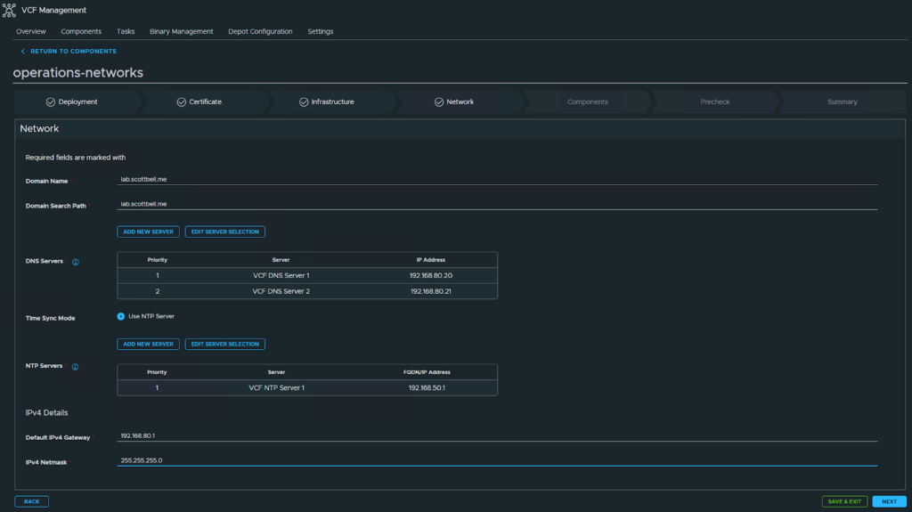Image resolution: width=912 pixels, height=512 pixels.
Task: Open the Settings tab
Action: point(321,31)
